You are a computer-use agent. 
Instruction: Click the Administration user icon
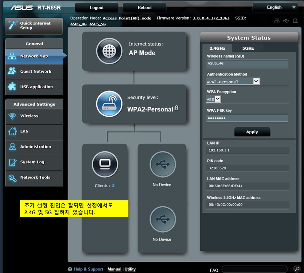click(12, 146)
